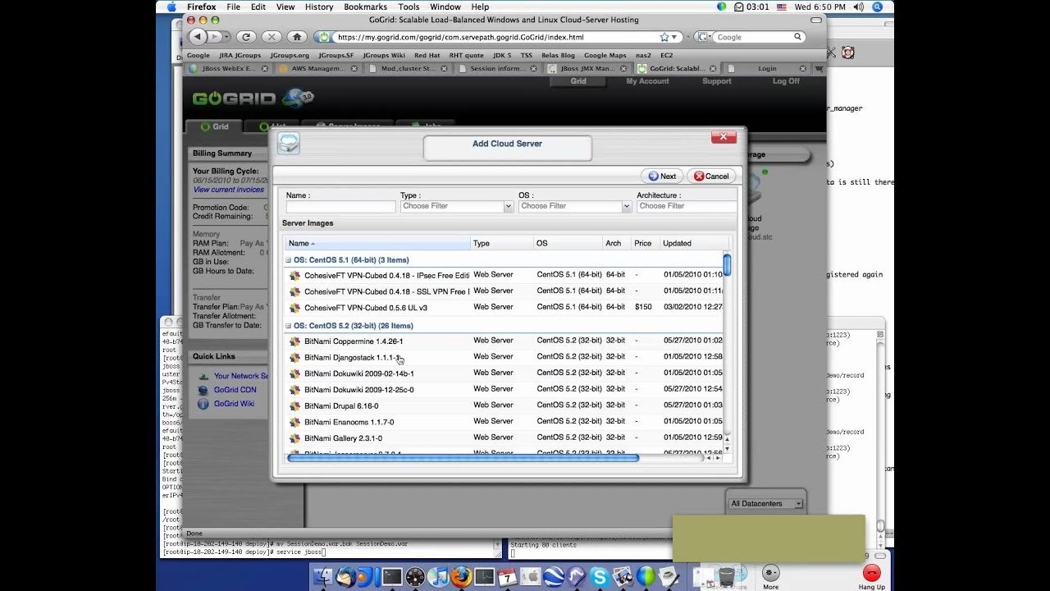This screenshot has height=591, width=1050.
Task: Open the View current invoices link
Action: 229,190
